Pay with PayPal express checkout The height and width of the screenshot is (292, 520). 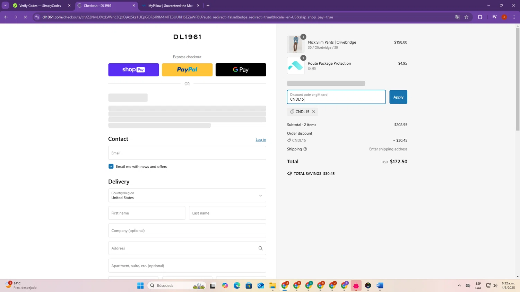click(x=187, y=70)
